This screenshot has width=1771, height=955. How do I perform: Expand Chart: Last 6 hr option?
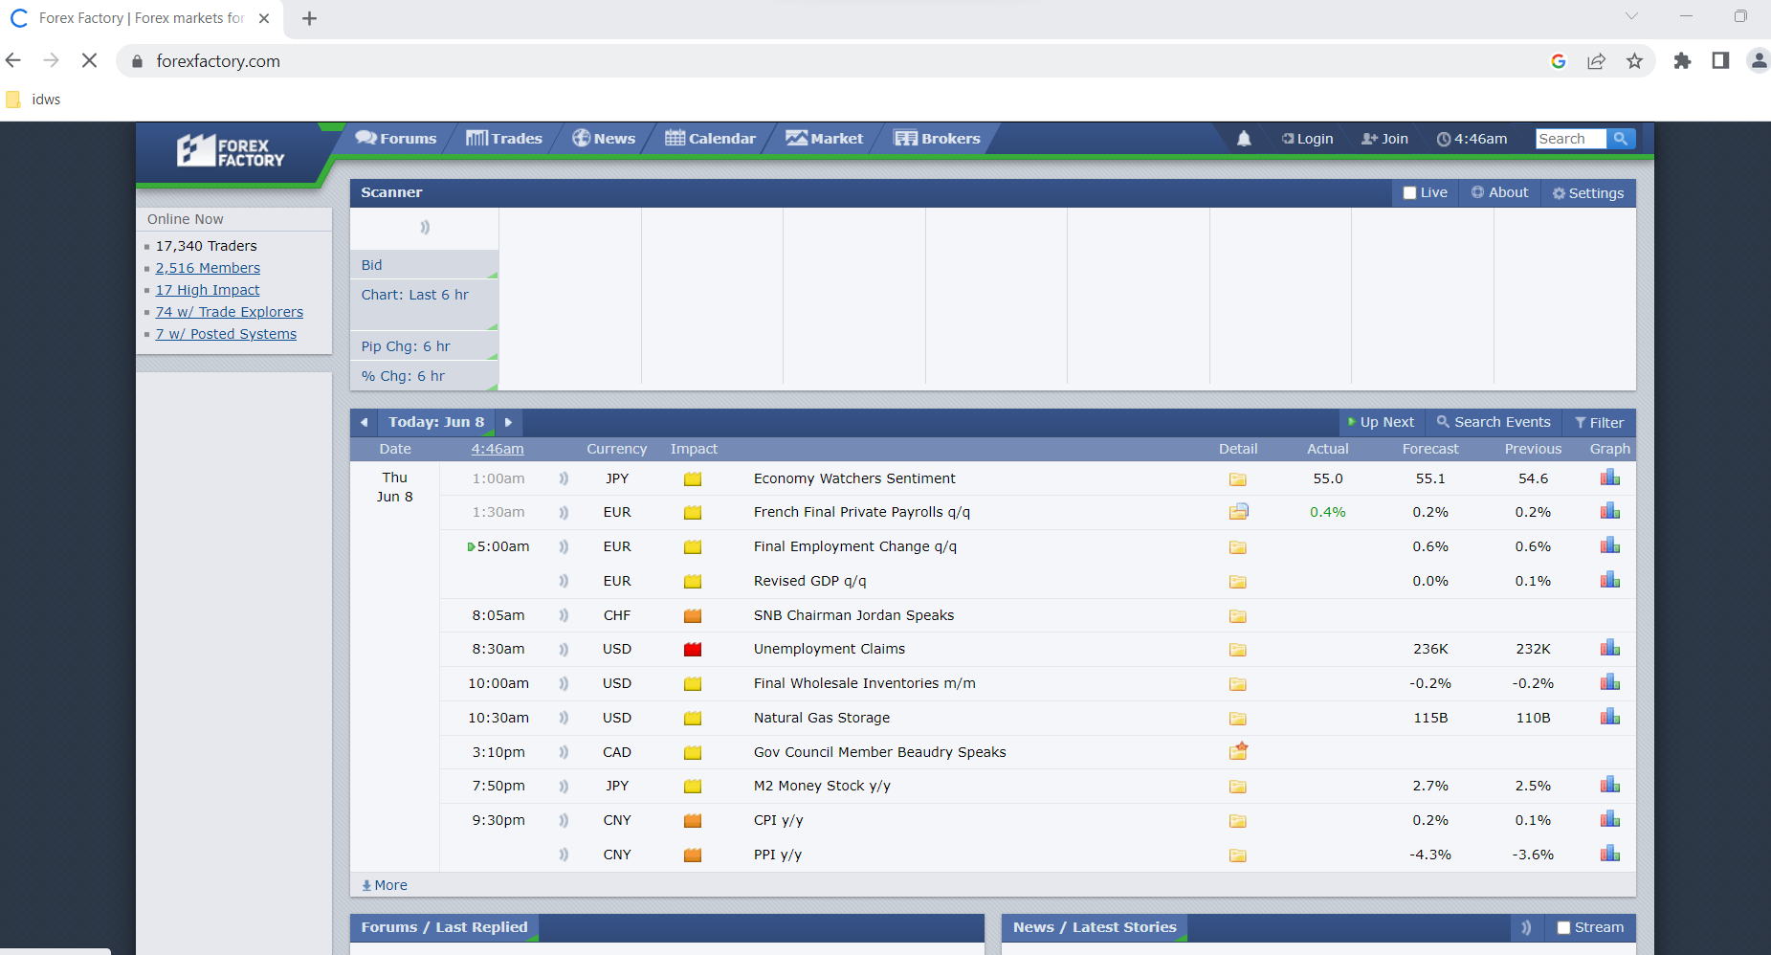tap(424, 304)
